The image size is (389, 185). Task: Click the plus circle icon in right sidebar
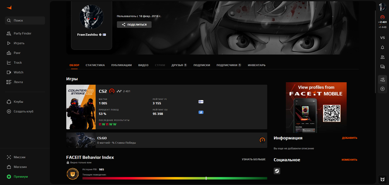click(382, 89)
